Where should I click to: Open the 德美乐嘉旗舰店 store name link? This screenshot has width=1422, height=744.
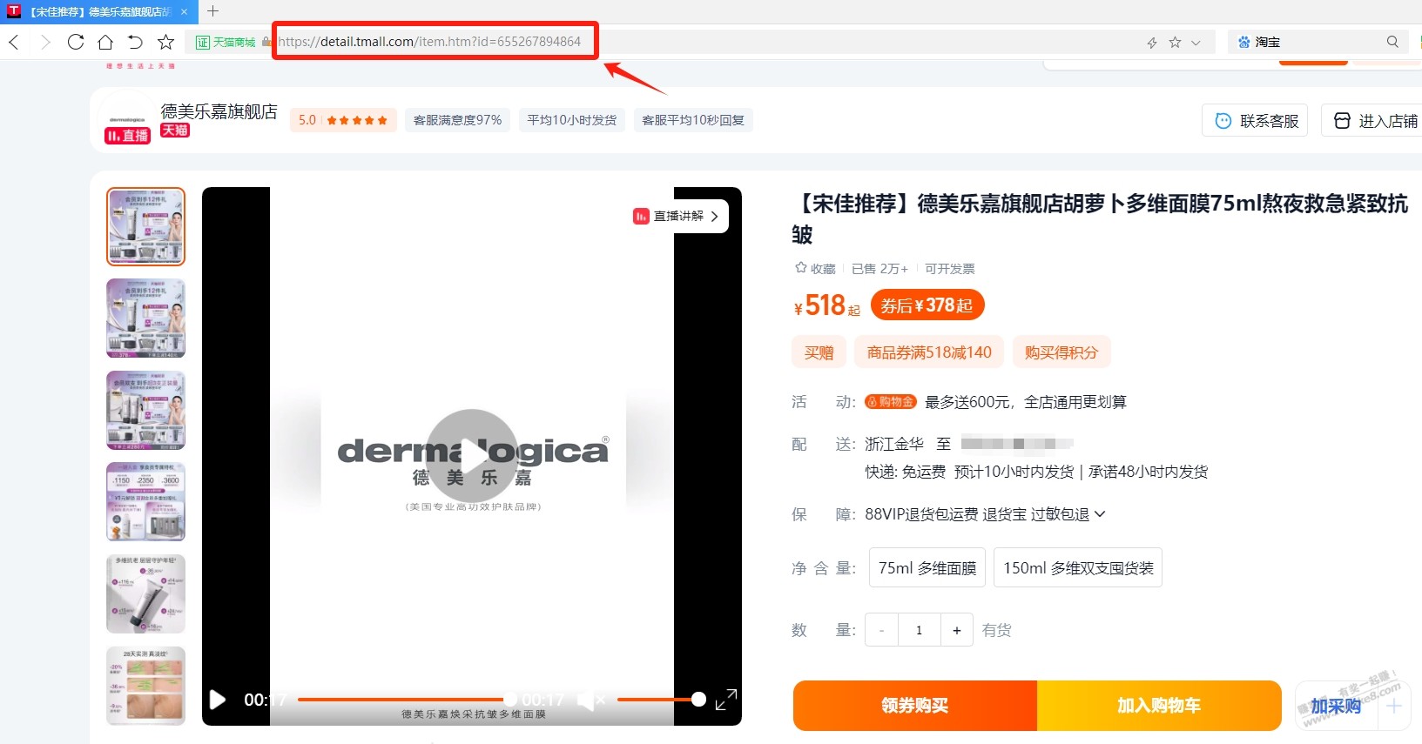[x=219, y=111]
